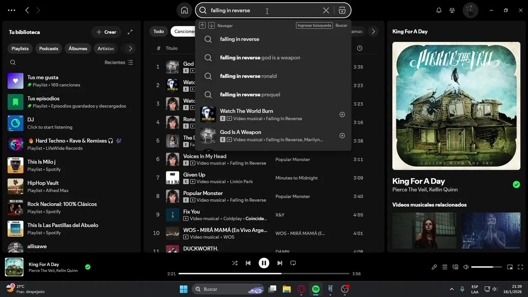The height and width of the screenshot is (297, 528).
Task: Go back with the left arrow
Action: tap(27, 10)
